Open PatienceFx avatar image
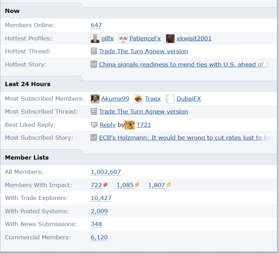Image resolution: width=279 pixels, height=254 pixels. [123, 38]
